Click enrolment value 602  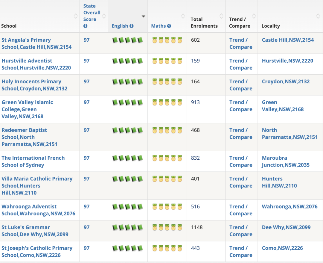click(x=195, y=40)
